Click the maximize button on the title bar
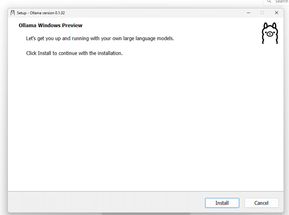Image resolution: width=289 pixels, height=215 pixels. pyautogui.click(x=262, y=13)
